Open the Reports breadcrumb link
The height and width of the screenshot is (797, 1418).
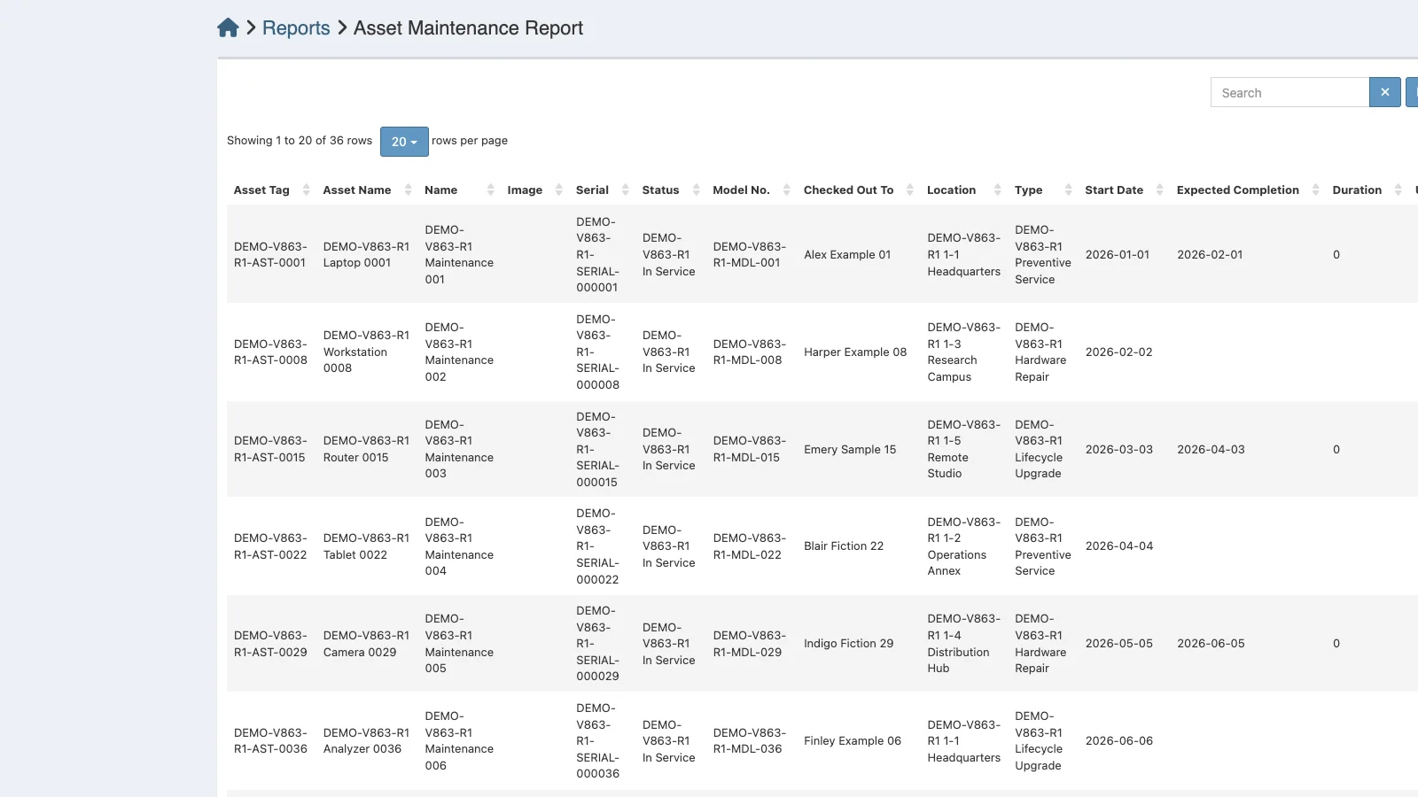click(x=296, y=28)
